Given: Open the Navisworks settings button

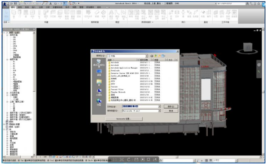Looking at the screenshot, I should 124,119.
